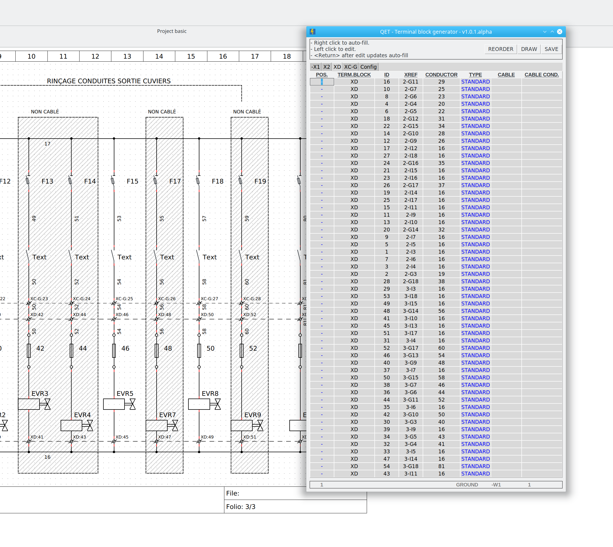The height and width of the screenshot is (547, 613).
Task: Click the CABLE COND. column header
Action: click(541, 75)
